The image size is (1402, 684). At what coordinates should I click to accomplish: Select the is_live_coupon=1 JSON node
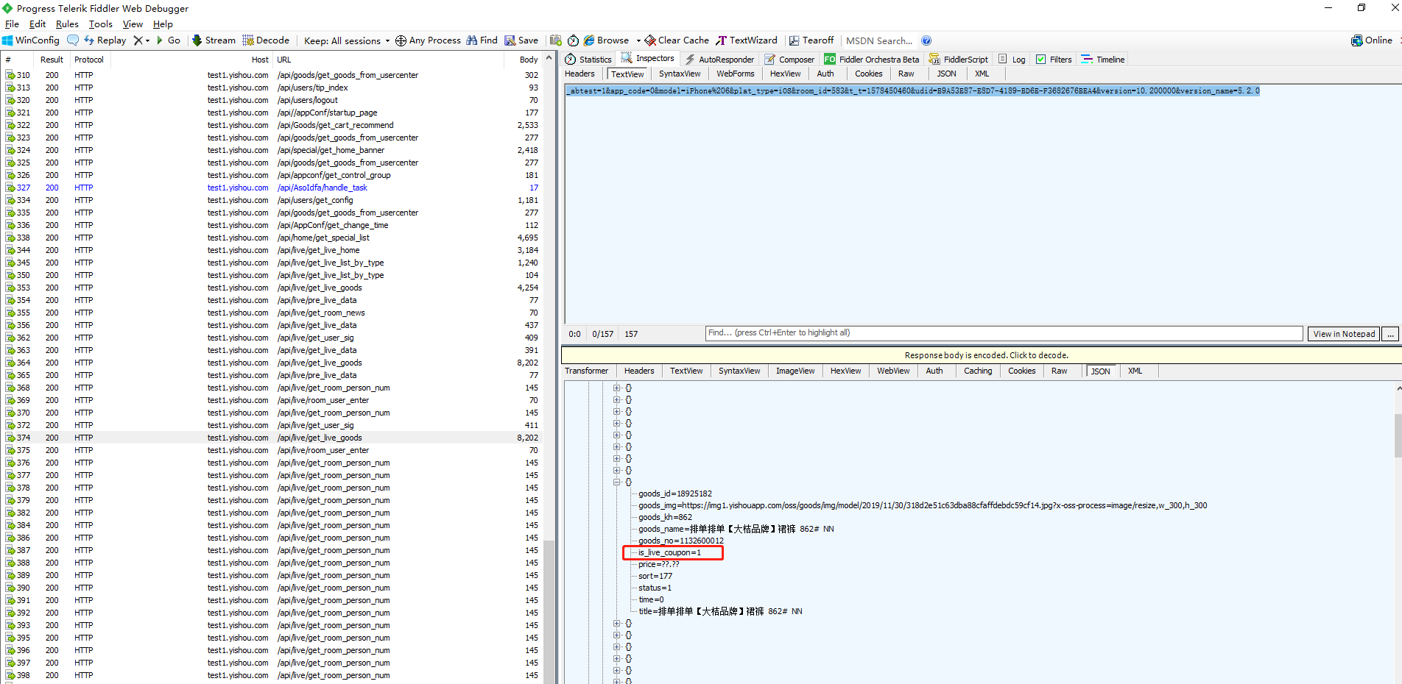(x=669, y=552)
